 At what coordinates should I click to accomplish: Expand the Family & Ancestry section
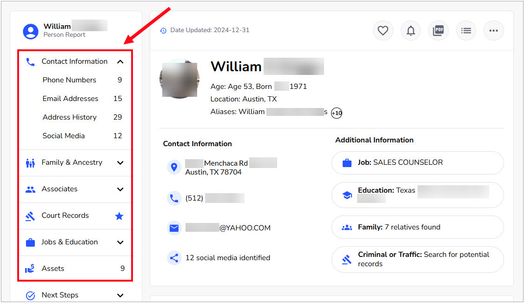(x=120, y=162)
